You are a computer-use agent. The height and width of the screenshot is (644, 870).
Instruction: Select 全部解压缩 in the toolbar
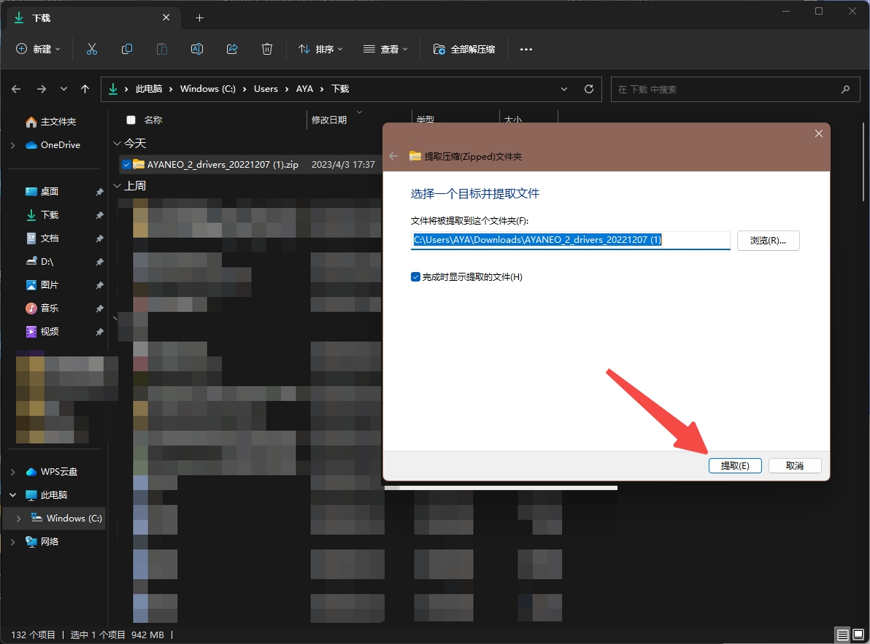[x=464, y=49]
